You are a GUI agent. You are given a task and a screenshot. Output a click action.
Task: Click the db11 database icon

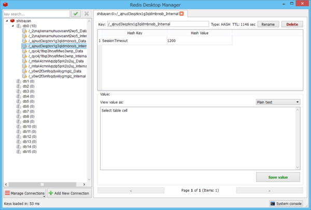[x=19, y=131]
